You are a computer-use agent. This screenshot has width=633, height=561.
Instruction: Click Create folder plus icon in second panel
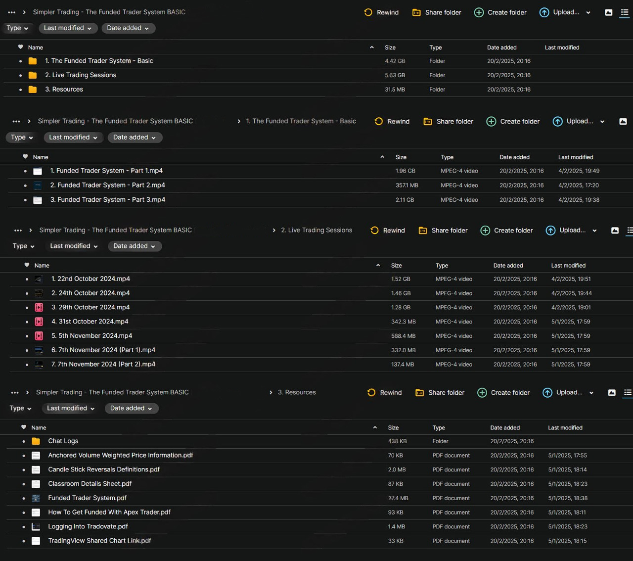coord(491,121)
